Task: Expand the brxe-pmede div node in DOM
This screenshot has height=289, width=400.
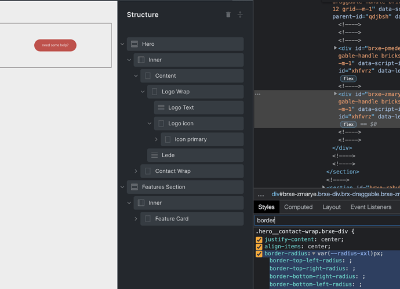Action: (336, 48)
